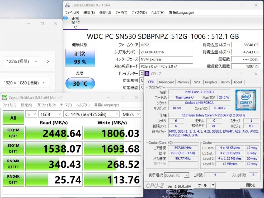The height and width of the screenshot is (198, 264).
Task: Open the 1920 × 1080 (推奨) resolution dropdown
Action: 25,83
